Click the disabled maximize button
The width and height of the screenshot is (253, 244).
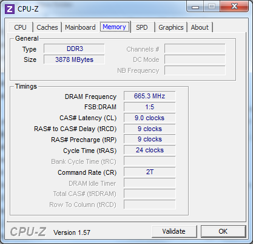pos(212,6)
